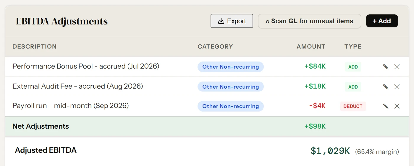Select the External Audit Fee description text

point(77,86)
